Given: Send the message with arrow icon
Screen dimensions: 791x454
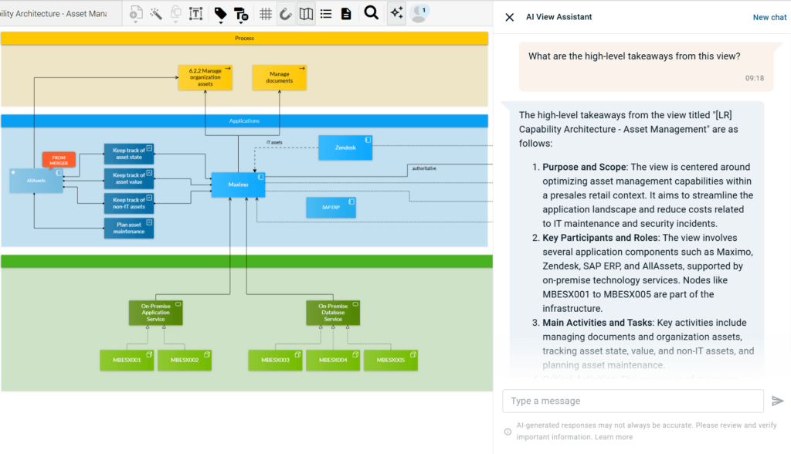Looking at the screenshot, I should click(777, 401).
